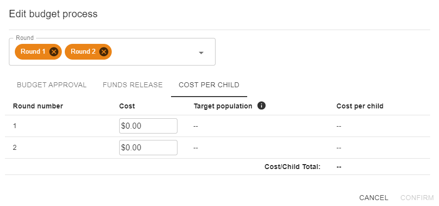Screen dimensions: 439x206
Task: Click the Cost column header
Action: pos(127,106)
